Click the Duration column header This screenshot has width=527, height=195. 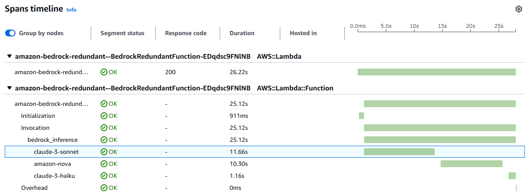[242, 33]
